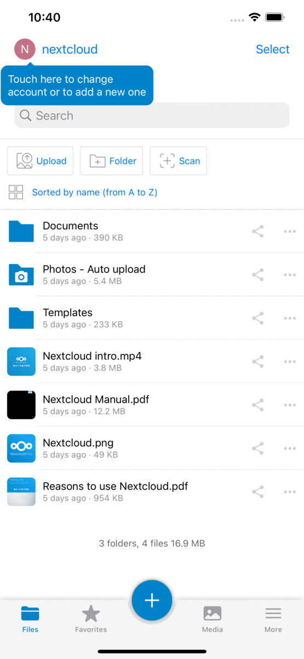Tap the account avatar N
This screenshot has width=304, height=659.
pyautogui.click(x=25, y=49)
